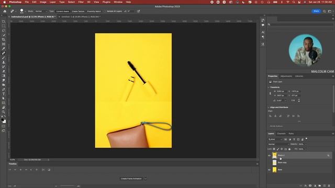Toggle link width and height

(x=270, y=93)
